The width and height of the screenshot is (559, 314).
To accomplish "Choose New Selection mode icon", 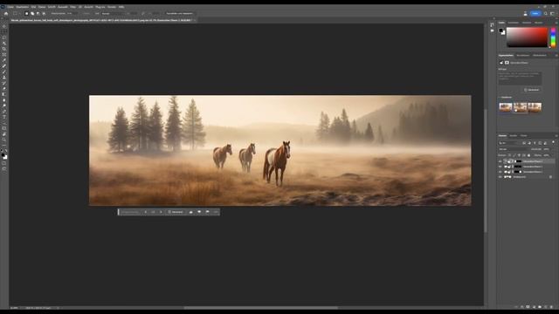I will coord(26,14).
